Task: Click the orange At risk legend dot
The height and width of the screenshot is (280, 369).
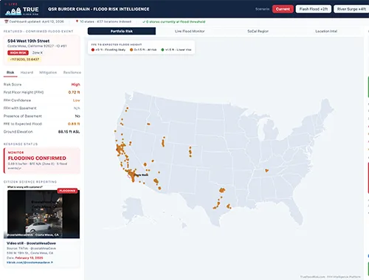Action: coord(131,49)
